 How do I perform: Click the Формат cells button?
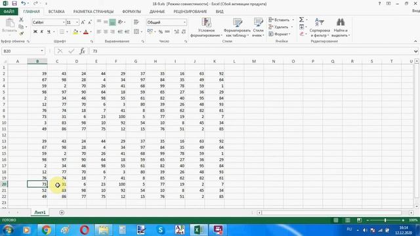[x=280, y=34]
